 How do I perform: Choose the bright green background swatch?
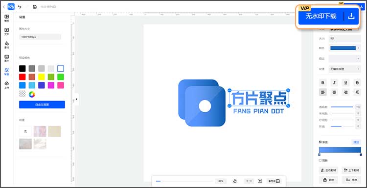[x=61, y=77]
